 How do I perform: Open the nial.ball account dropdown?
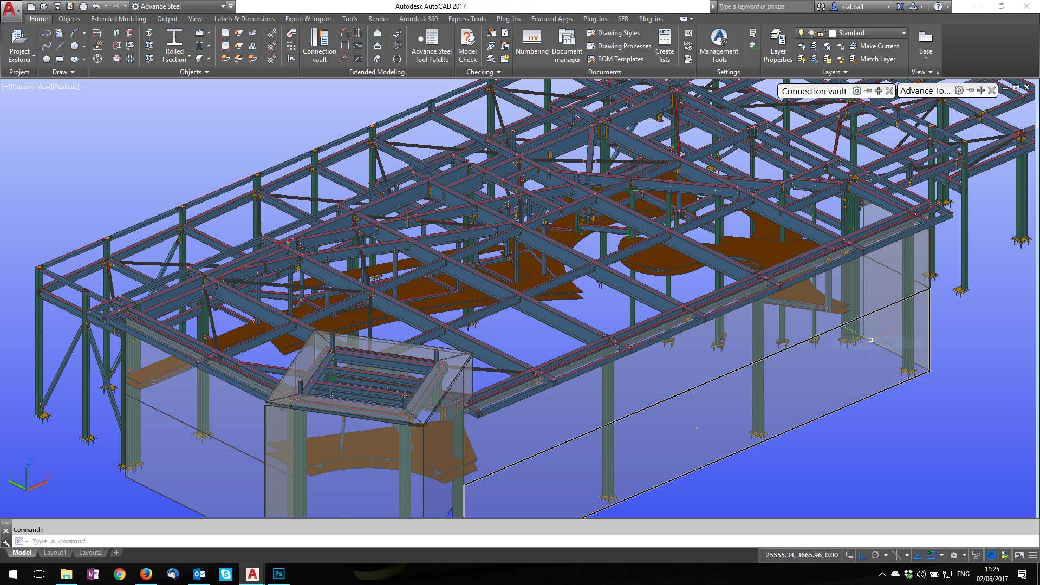(888, 6)
